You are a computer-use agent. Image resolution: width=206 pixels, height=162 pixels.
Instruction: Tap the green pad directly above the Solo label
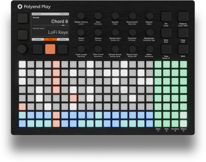[167, 124]
